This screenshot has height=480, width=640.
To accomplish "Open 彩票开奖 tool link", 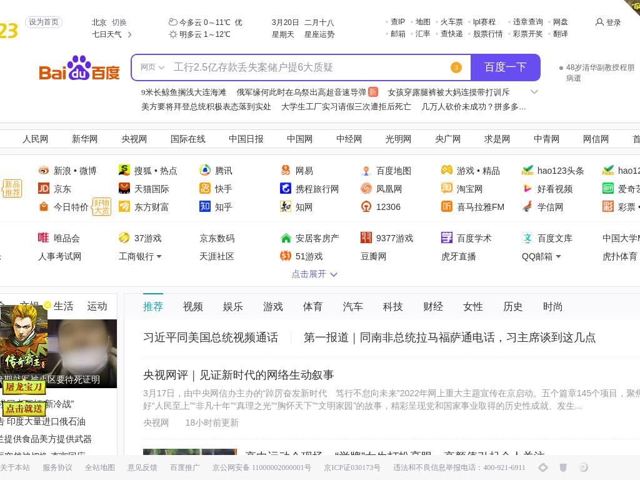I will tap(527, 34).
